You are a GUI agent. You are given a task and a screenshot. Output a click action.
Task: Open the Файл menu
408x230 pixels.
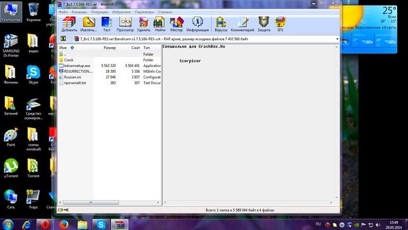63,12
